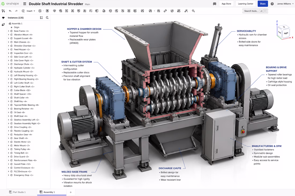Click the Search tools field
This screenshot has height=196, width=295.
(255, 11)
